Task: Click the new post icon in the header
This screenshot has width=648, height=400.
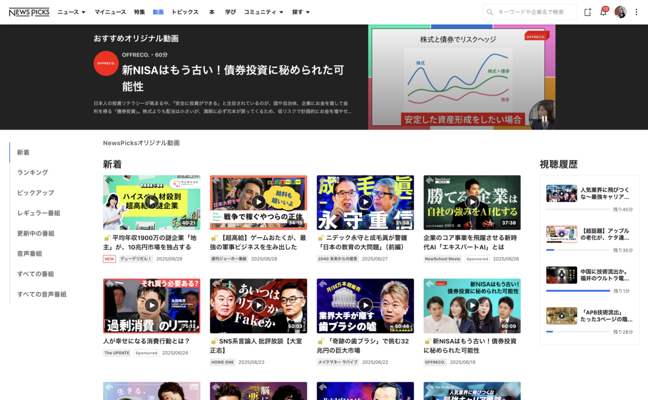Action: click(x=588, y=12)
